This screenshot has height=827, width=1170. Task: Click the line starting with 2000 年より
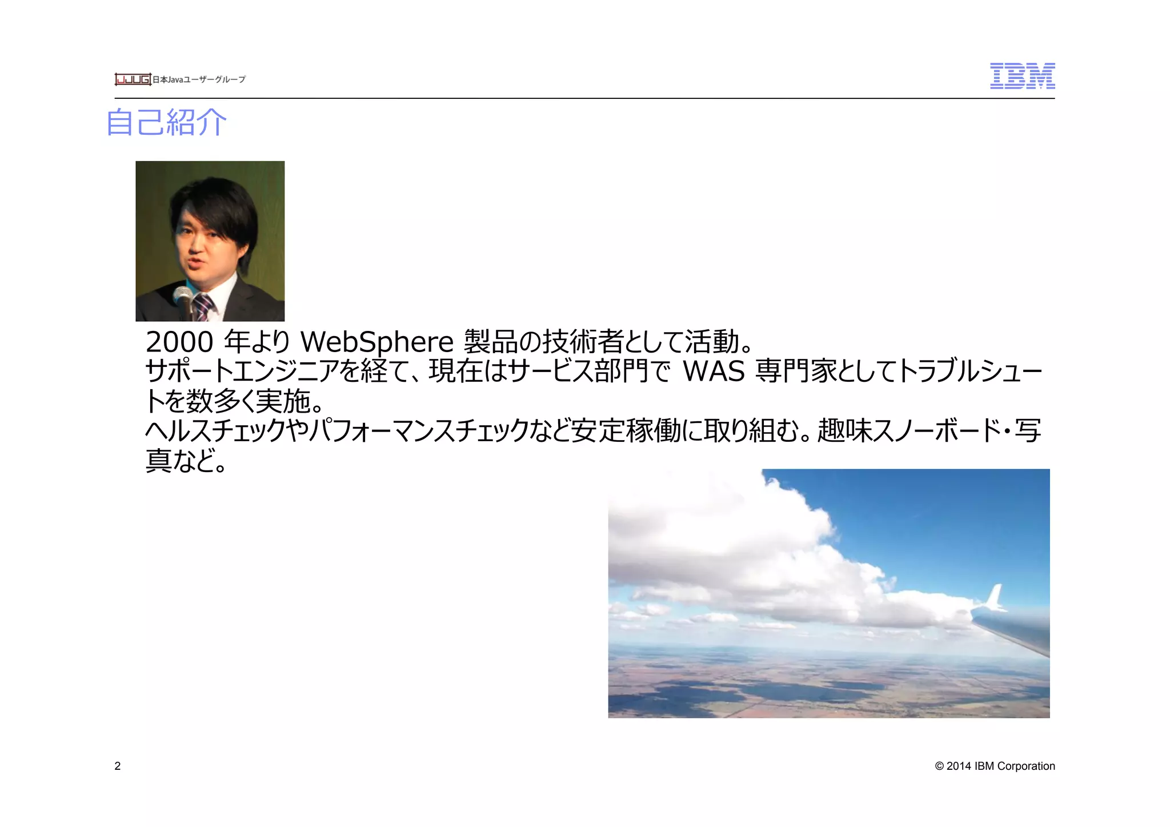click(448, 342)
